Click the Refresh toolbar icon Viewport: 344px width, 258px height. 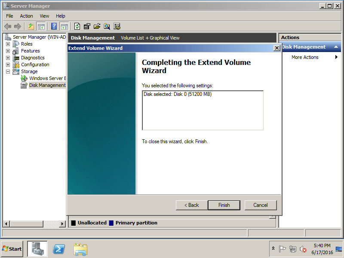(x=77, y=27)
